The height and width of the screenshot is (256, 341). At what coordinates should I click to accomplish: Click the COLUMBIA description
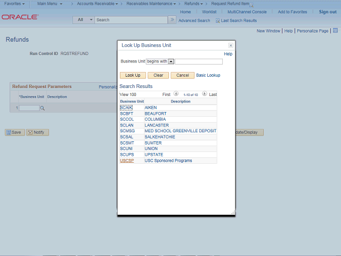[x=155, y=119]
